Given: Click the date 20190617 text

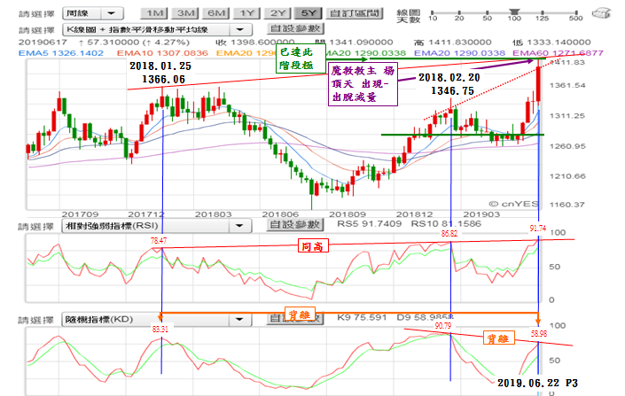Looking at the screenshot, I should tap(43, 43).
